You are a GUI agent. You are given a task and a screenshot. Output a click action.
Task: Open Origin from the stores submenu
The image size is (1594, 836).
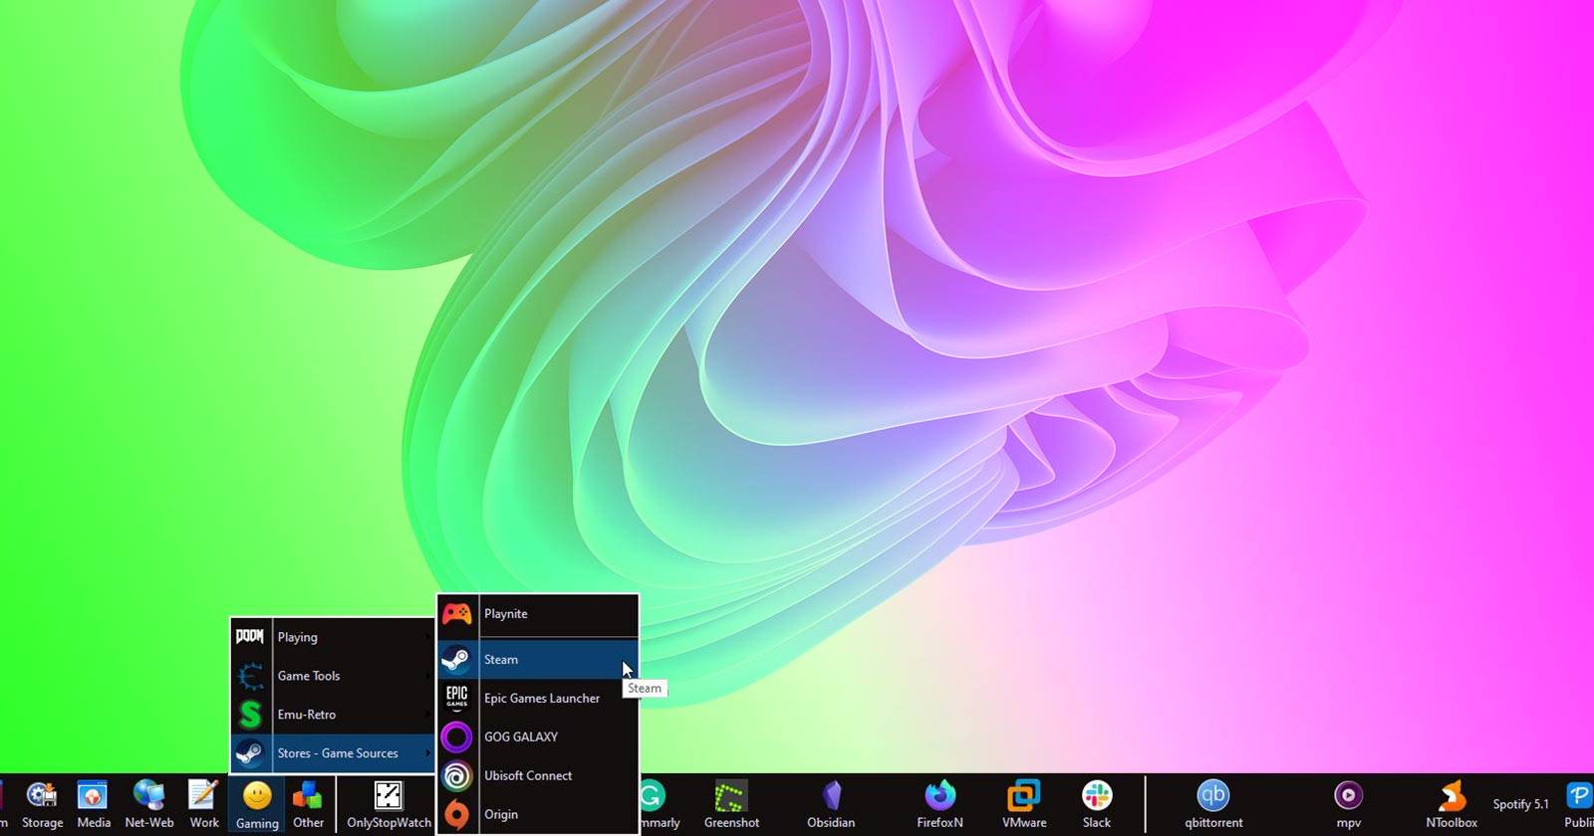click(538, 814)
